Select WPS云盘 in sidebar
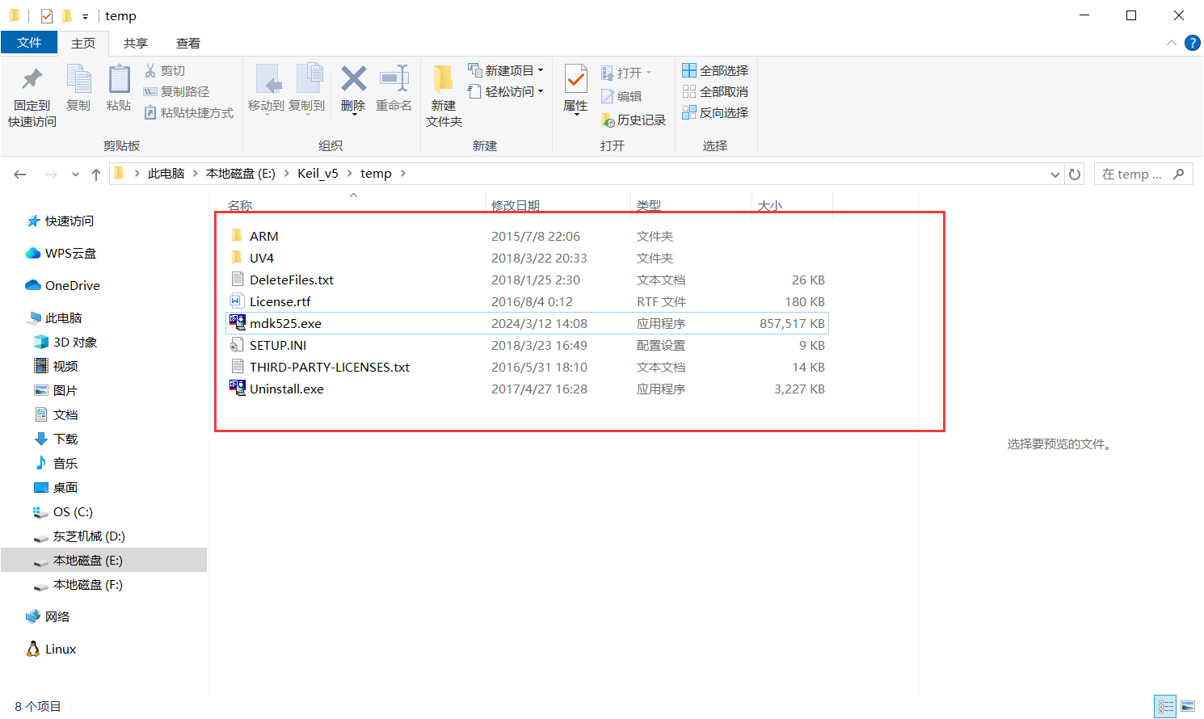Viewport: 1204px width, 719px height. 61,253
